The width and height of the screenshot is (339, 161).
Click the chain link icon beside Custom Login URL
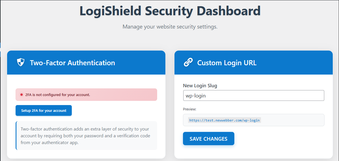188,63
